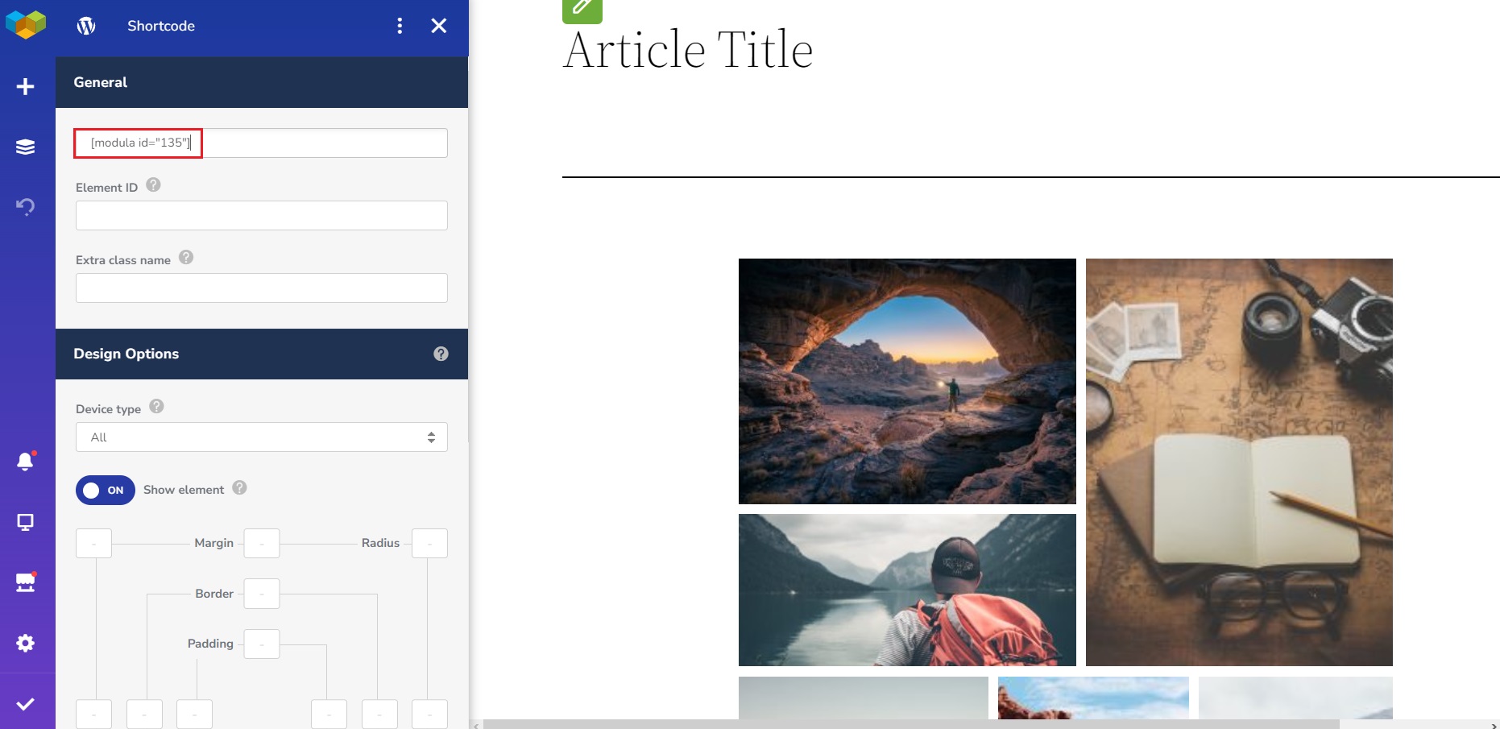
Task: Click the shortcode text input field
Action: coord(261,143)
